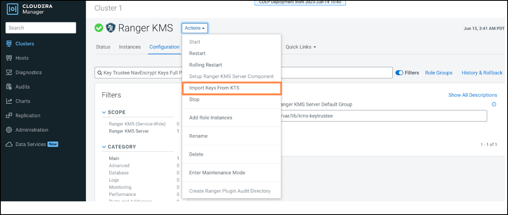508x215 pixels.
Task: Collapse the SCOPE filter section
Action: 104,112
